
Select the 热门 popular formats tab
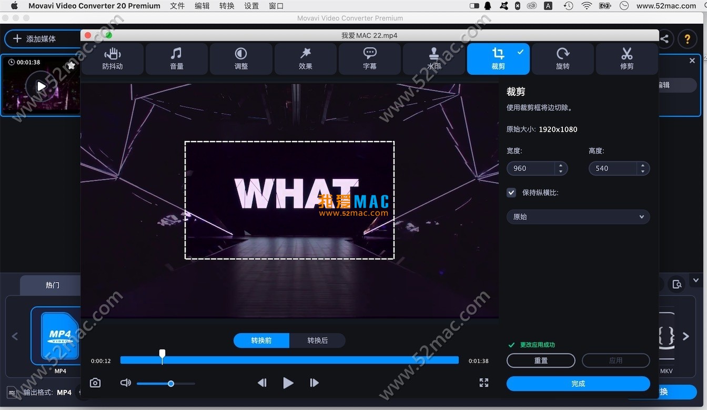click(x=53, y=285)
